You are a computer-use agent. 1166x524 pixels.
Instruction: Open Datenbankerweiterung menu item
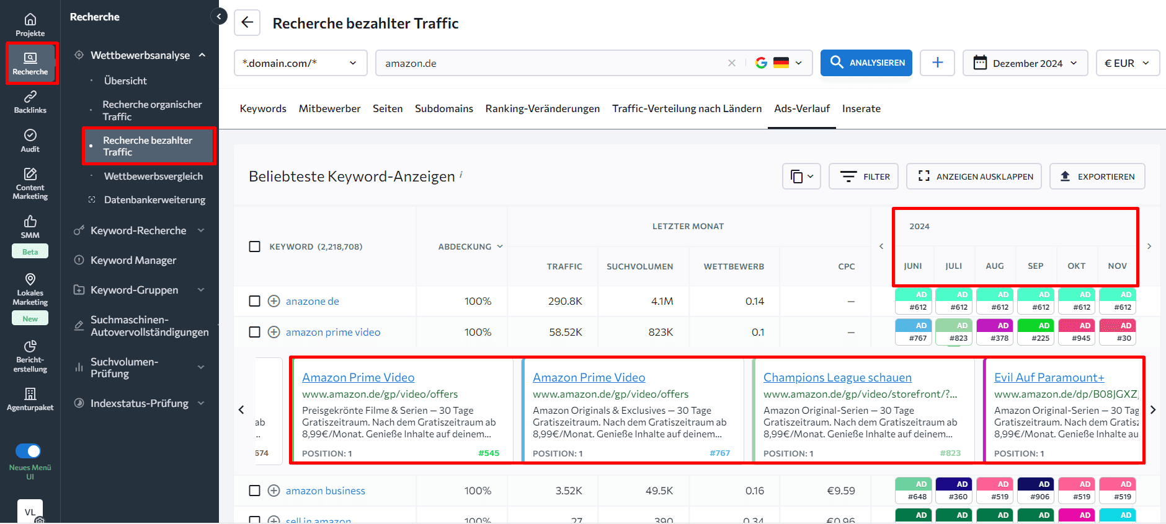point(154,199)
